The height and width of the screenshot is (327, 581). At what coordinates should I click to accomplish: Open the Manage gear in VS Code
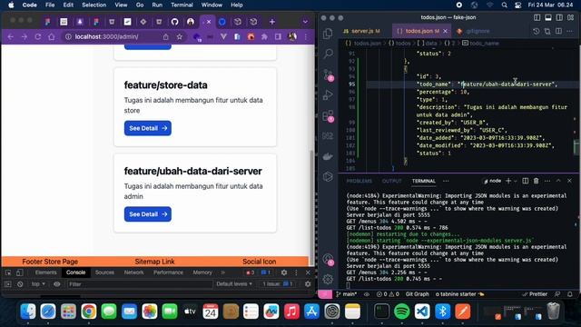328,279
